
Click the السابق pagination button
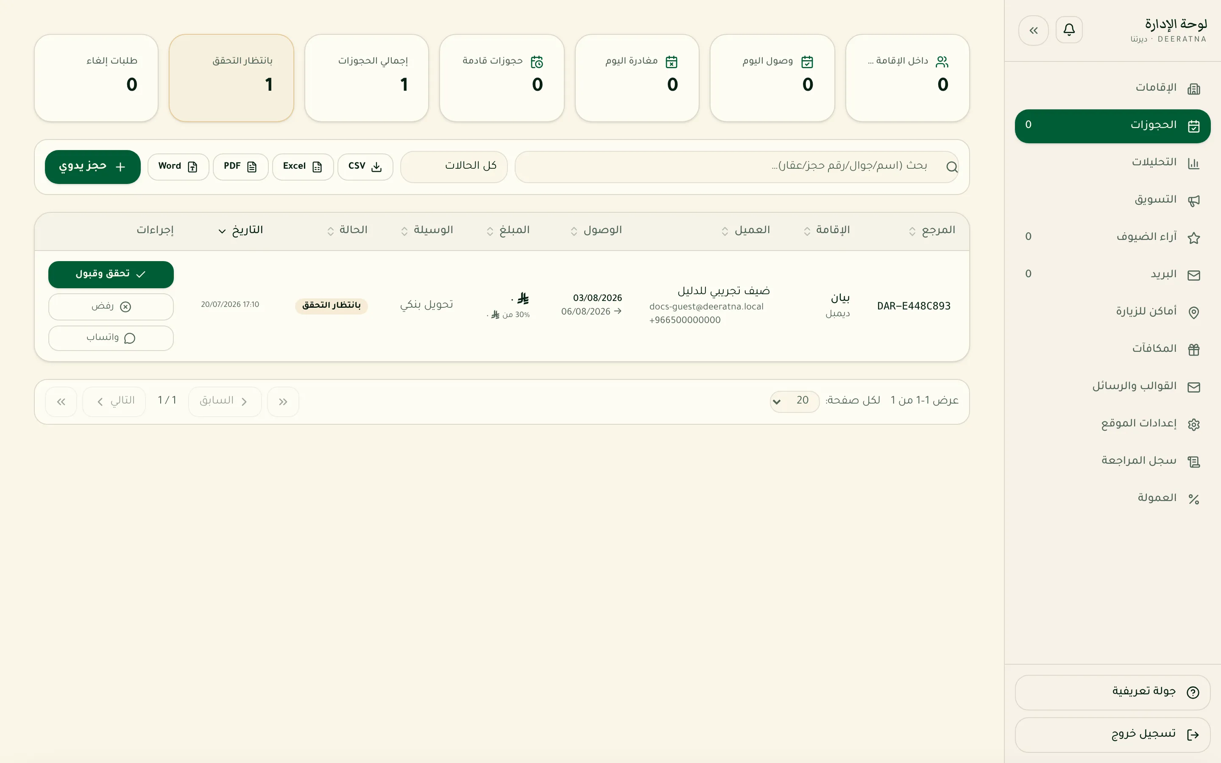click(x=225, y=402)
